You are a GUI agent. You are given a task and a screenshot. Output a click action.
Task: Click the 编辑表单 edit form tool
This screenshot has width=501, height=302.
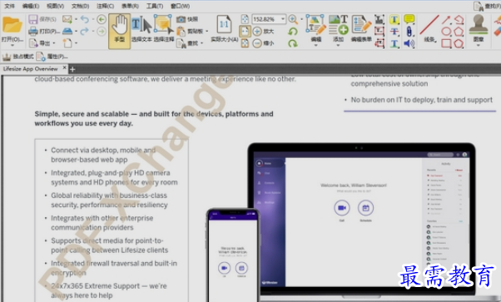pos(361,29)
